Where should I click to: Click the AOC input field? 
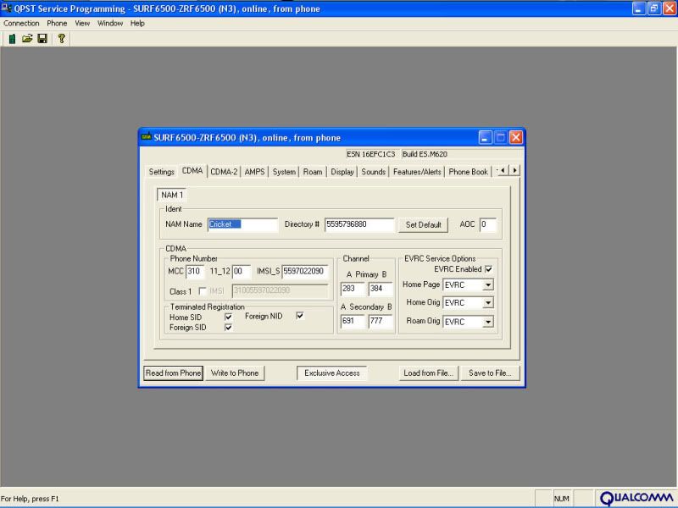pyautogui.click(x=488, y=224)
